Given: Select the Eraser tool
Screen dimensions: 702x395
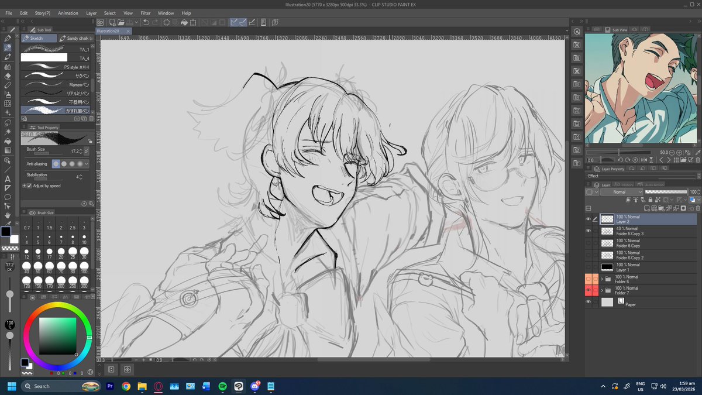Looking at the screenshot, I should pos(8,75).
